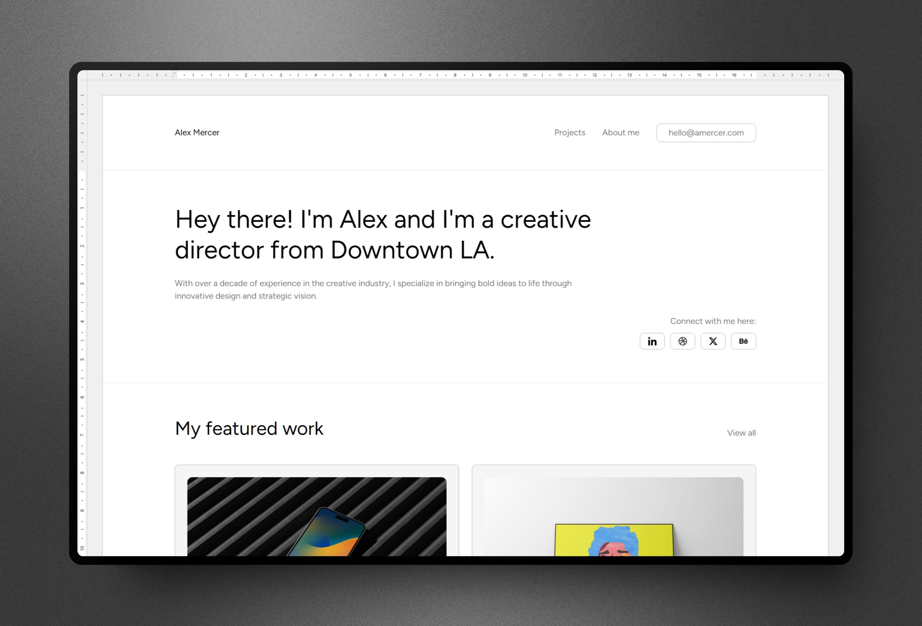The image size is (922, 626).
Task: Click the Alex Mercer name/logo header
Action: click(198, 133)
